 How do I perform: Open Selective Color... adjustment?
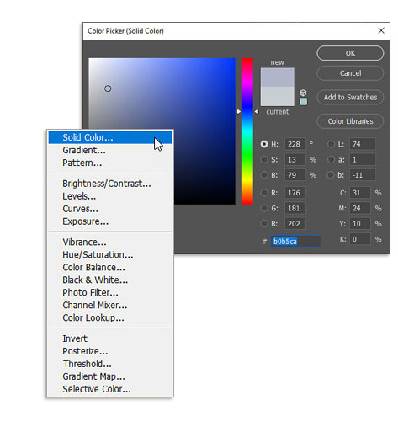coord(110,389)
